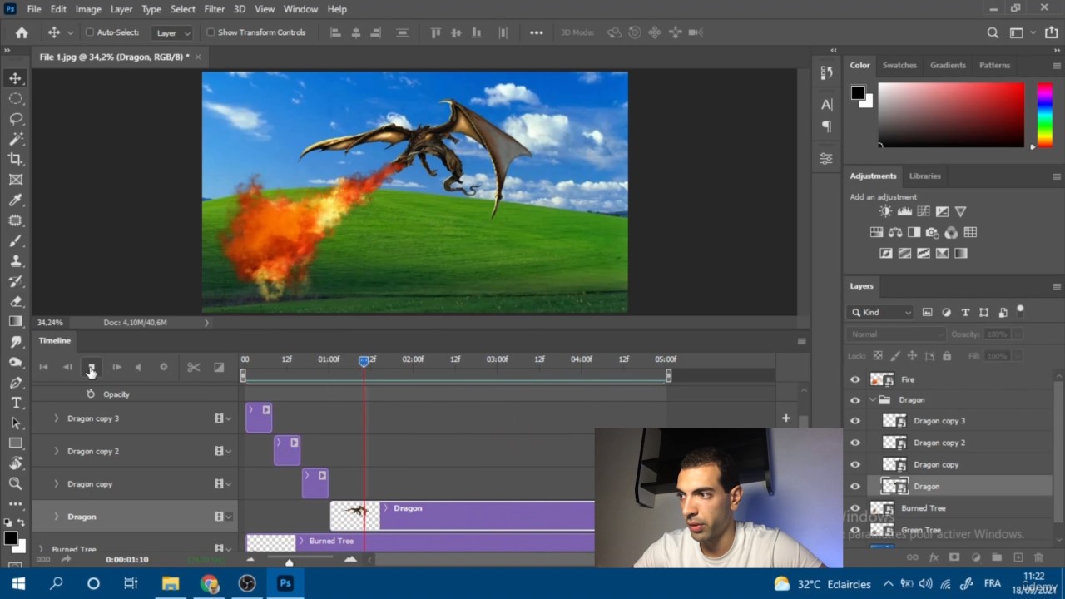Open Chrome from the Windows taskbar

(209, 583)
